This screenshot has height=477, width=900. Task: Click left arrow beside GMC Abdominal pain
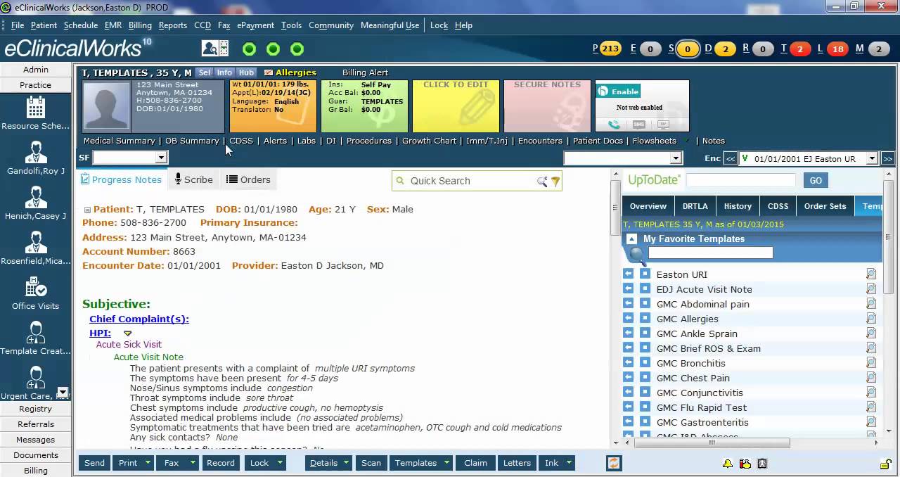(629, 304)
